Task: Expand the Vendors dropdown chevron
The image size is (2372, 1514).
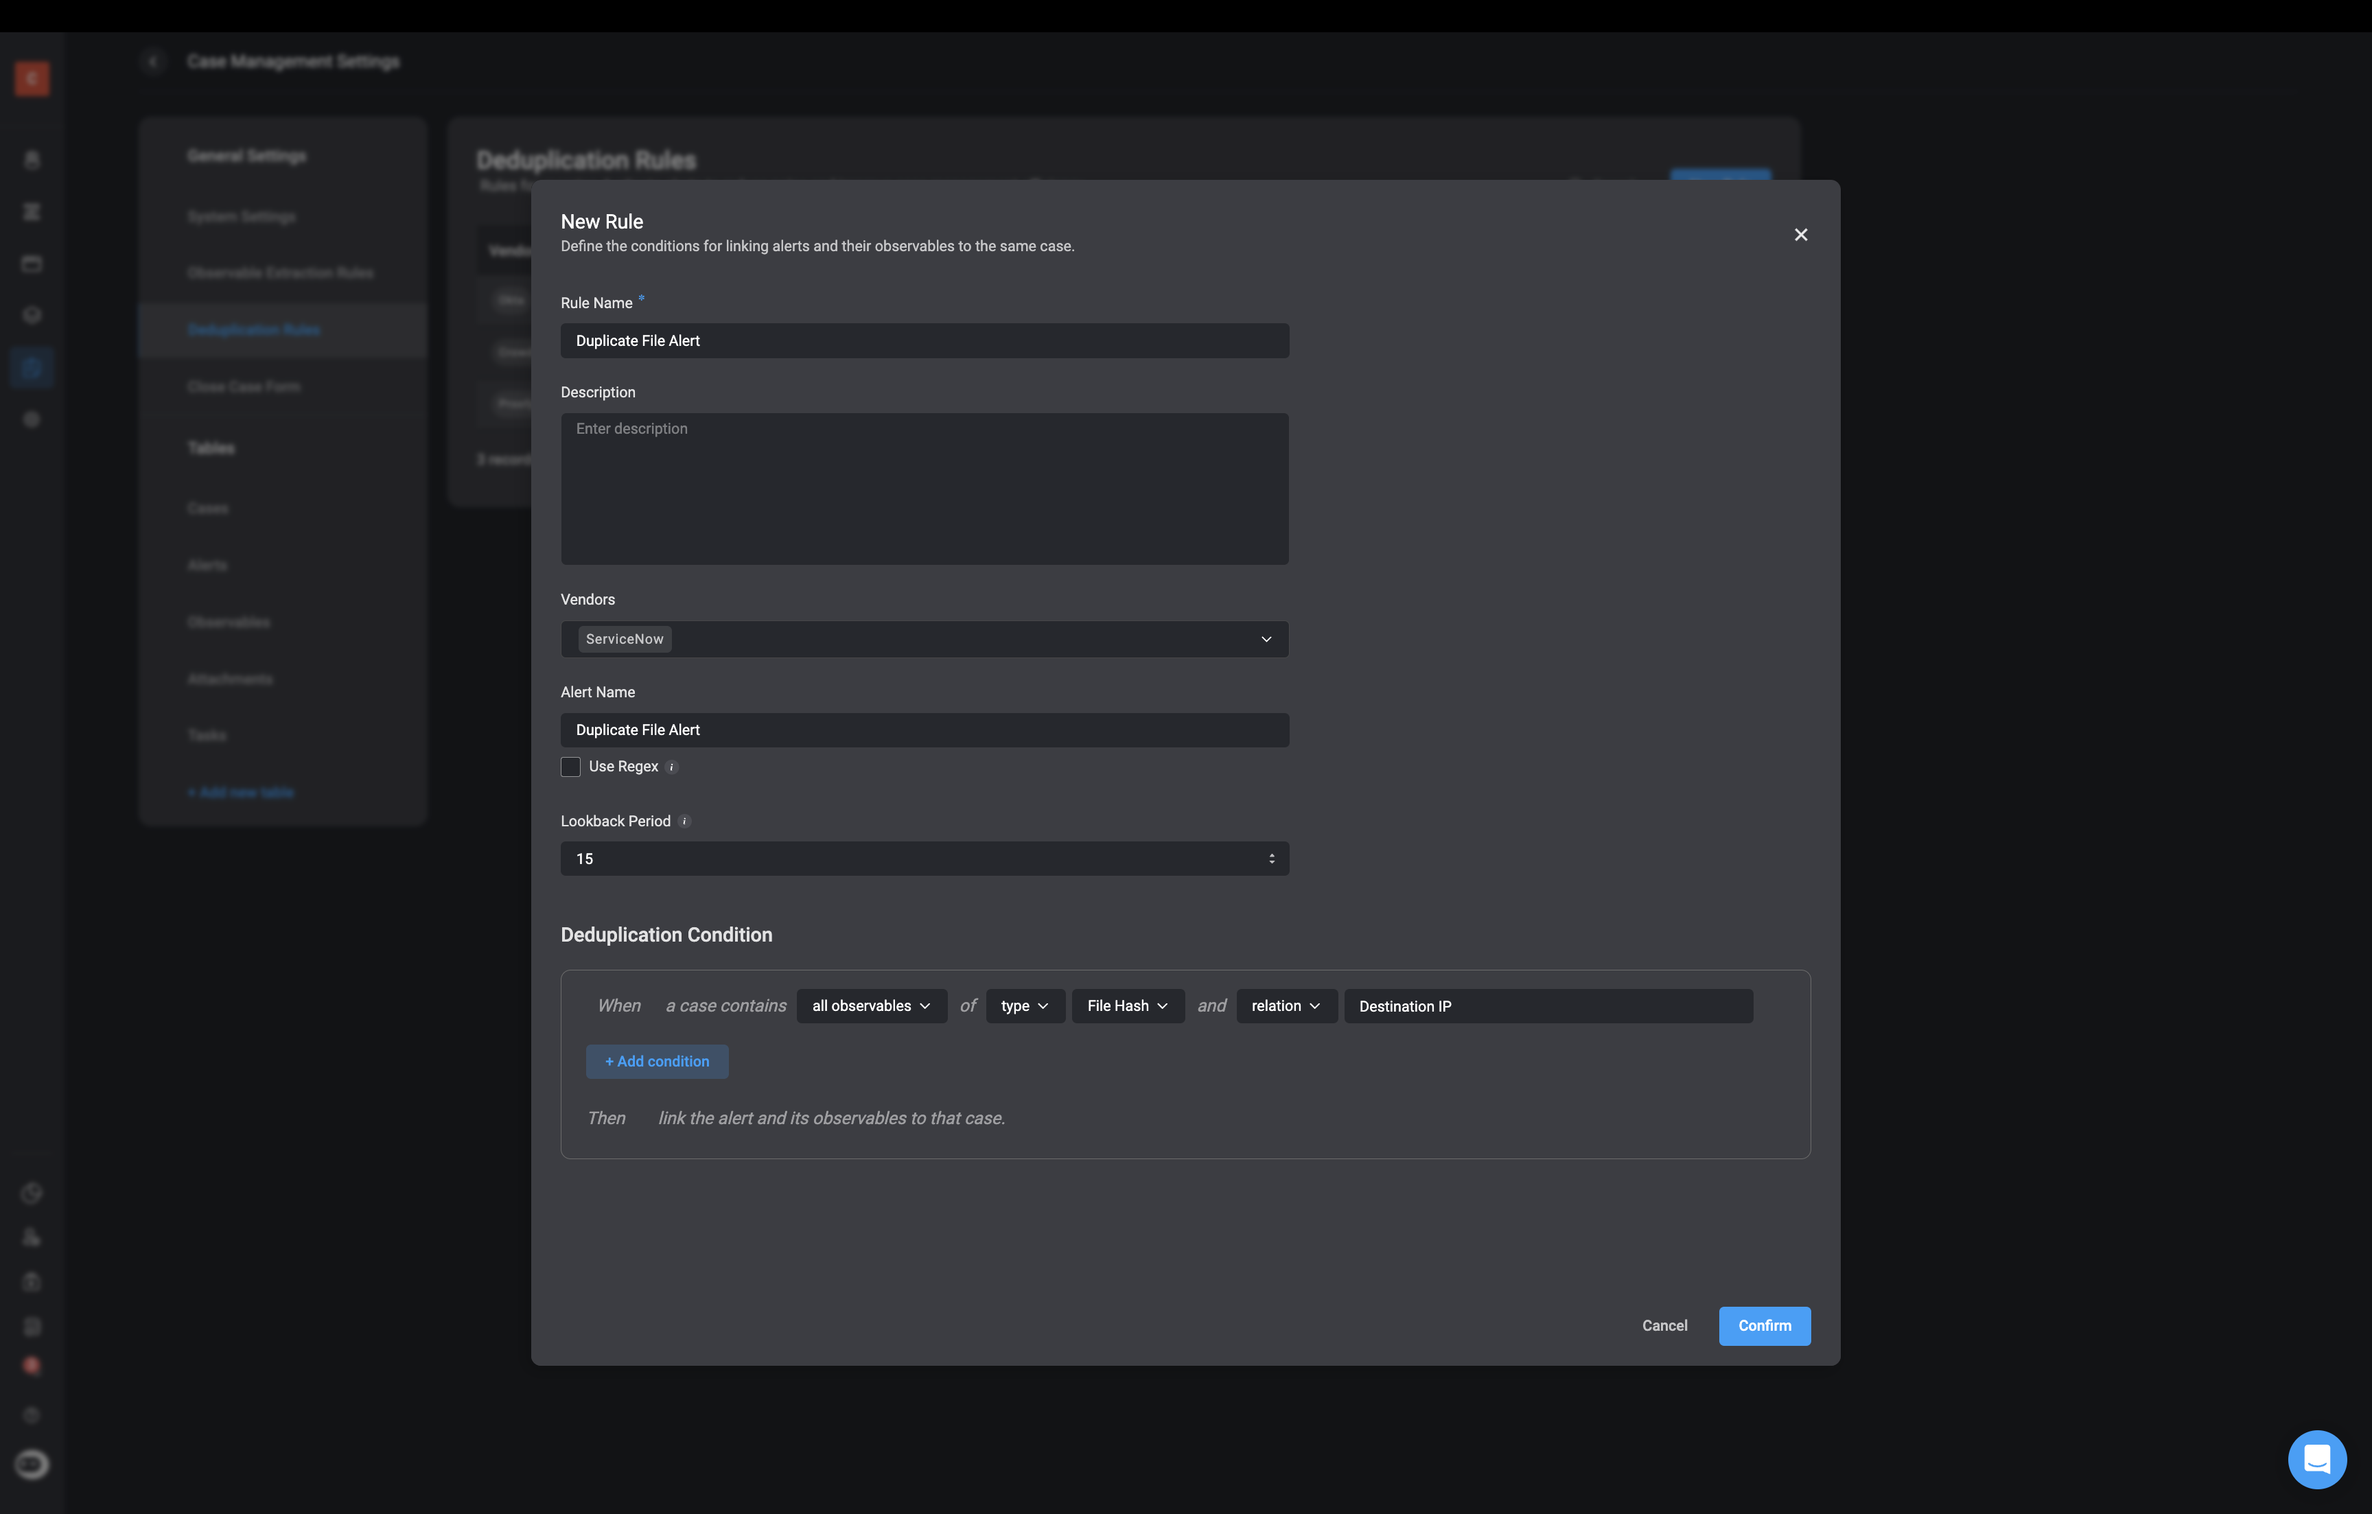Action: 1266,639
